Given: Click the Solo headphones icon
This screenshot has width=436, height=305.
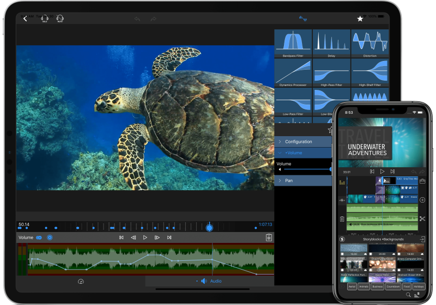Looking at the screenshot, I should point(45,19).
